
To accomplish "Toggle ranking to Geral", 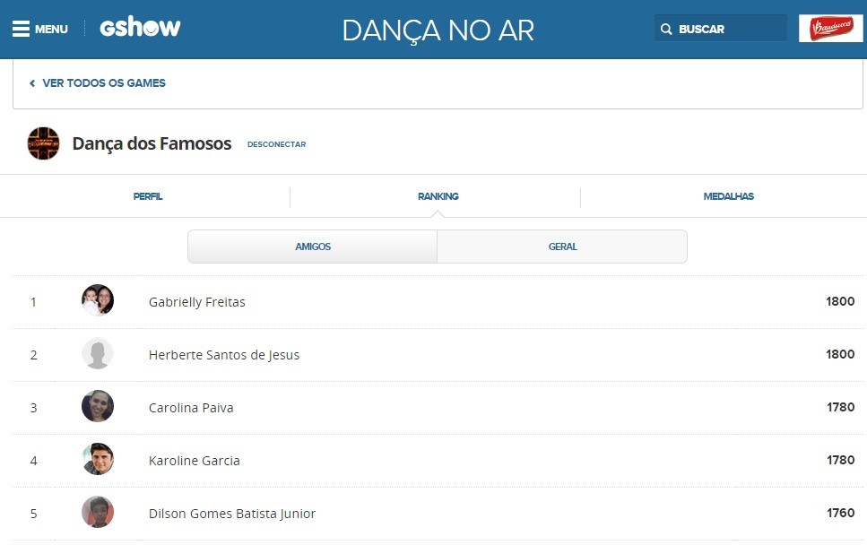I will pyautogui.click(x=562, y=247).
